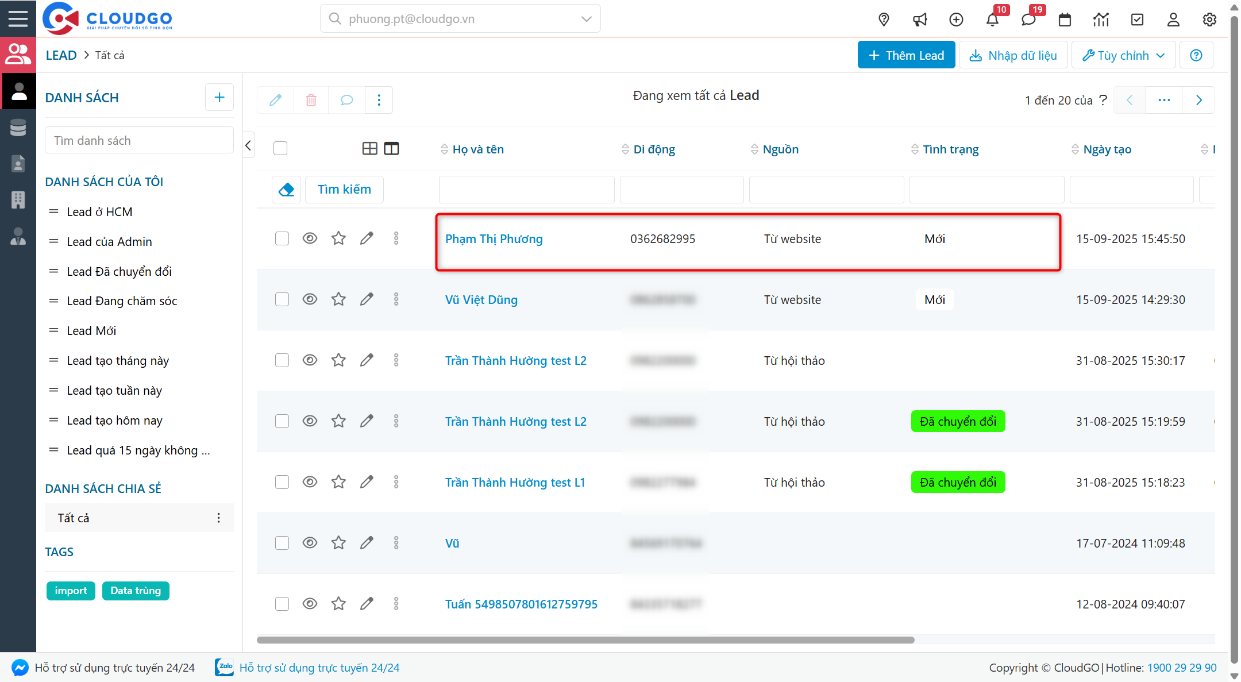Open the notifications bell icon

click(992, 20)
